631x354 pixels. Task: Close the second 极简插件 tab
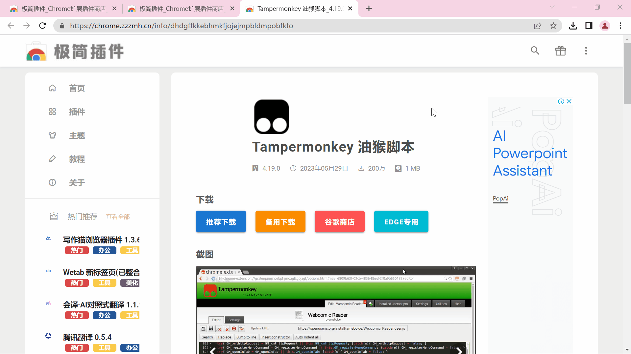[x=232, y=9]
